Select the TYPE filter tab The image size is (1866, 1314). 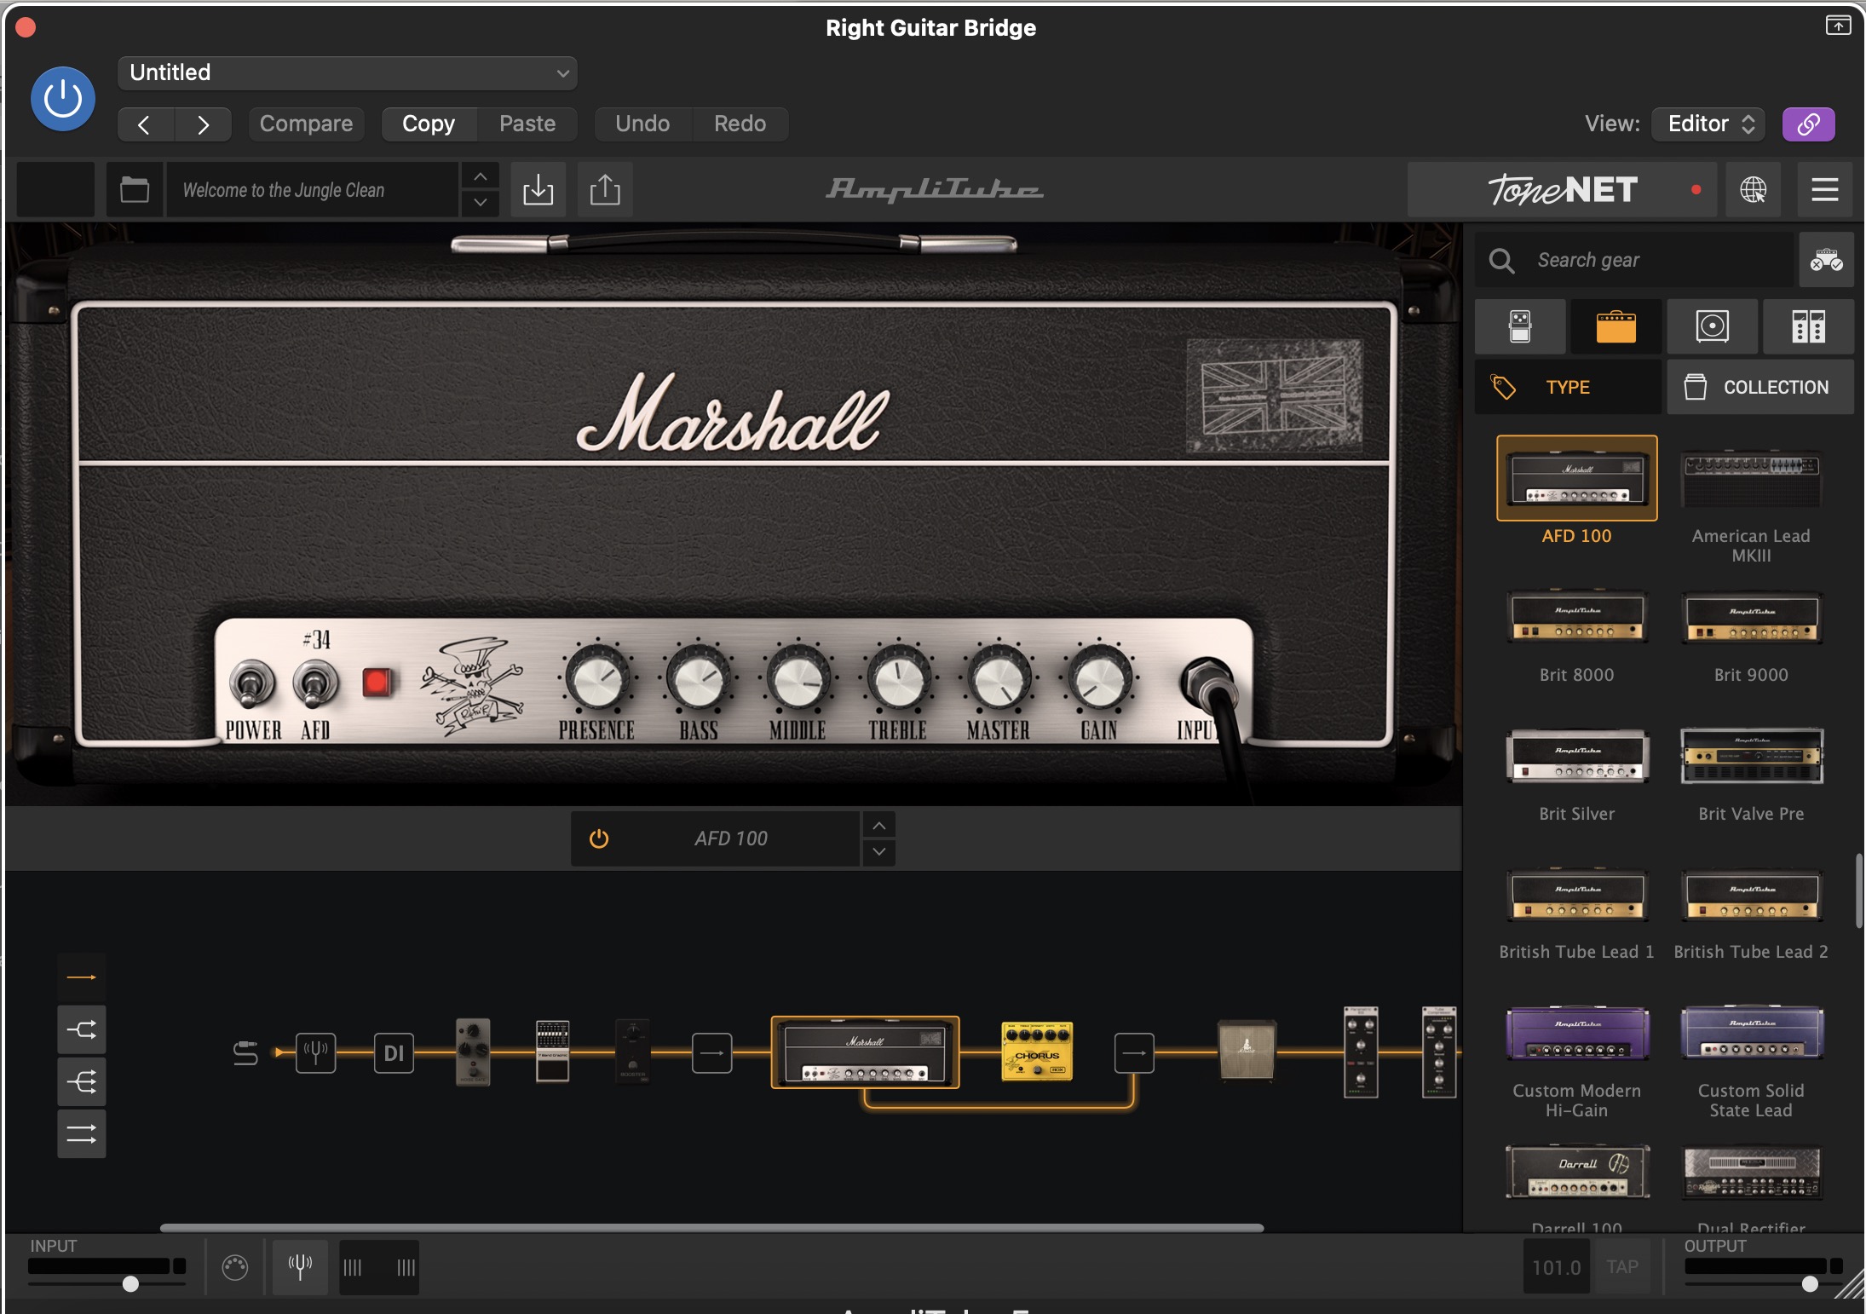coord(1568,387)
